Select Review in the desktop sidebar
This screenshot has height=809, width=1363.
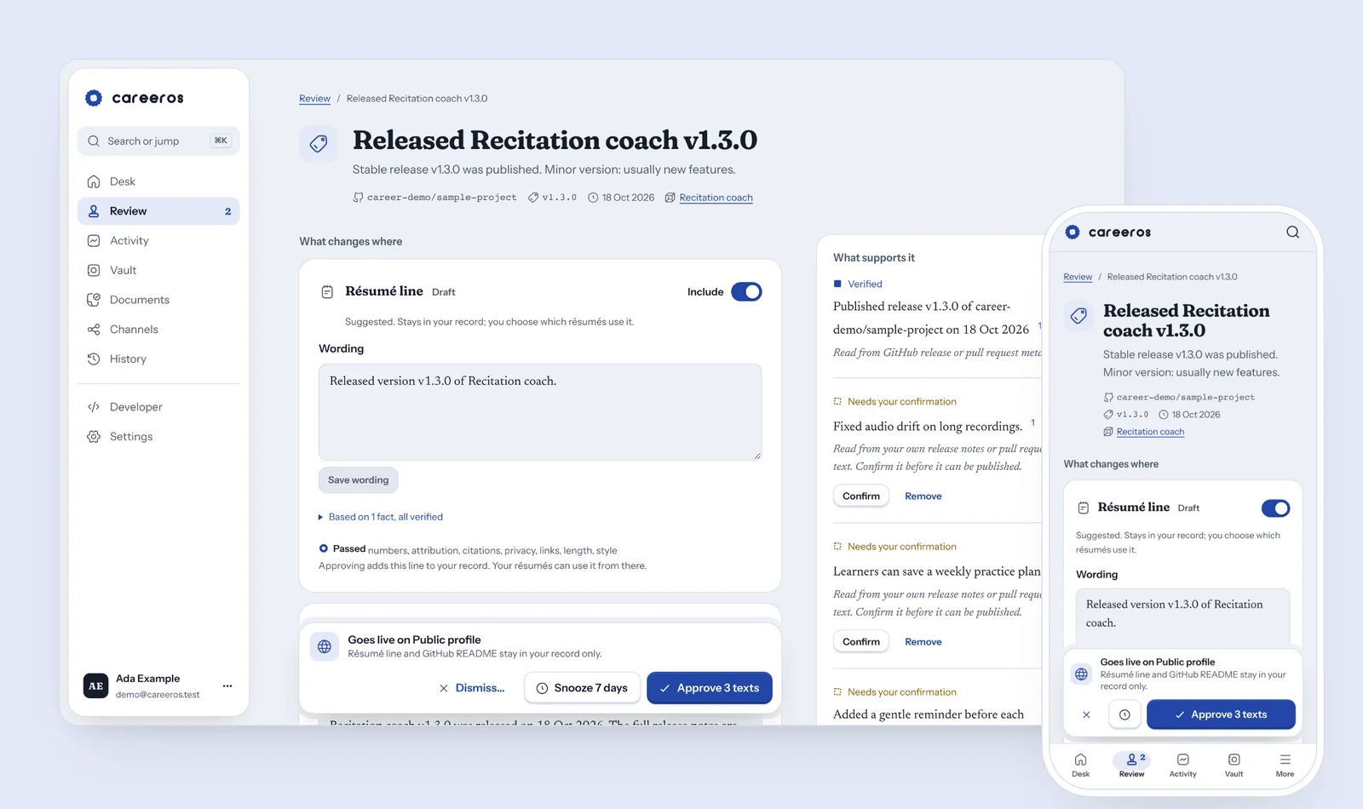pyautogui.click(x=158, y=211)
